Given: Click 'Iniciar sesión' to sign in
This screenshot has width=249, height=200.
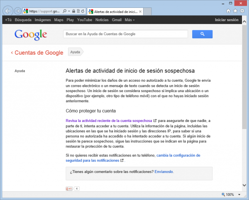Looking at the screenshot, I should (227, 20).
